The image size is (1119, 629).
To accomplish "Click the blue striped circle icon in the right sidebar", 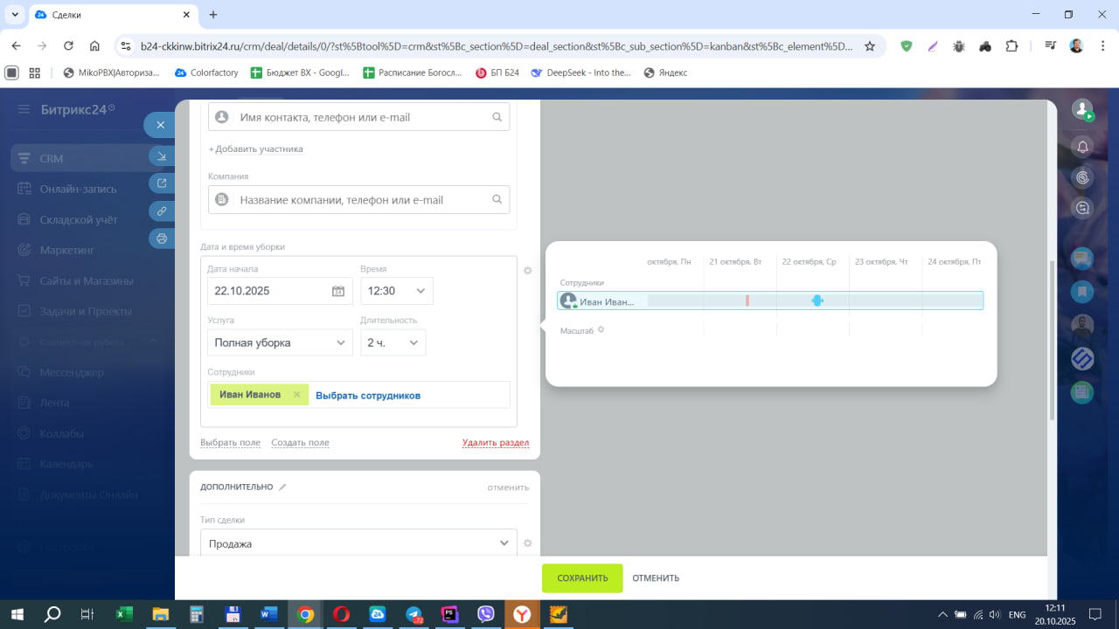I will pyautogui.click(x=1082, y=359).
